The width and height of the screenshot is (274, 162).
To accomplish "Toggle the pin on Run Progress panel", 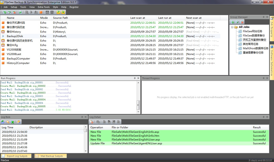I will [x=135, y=78].
